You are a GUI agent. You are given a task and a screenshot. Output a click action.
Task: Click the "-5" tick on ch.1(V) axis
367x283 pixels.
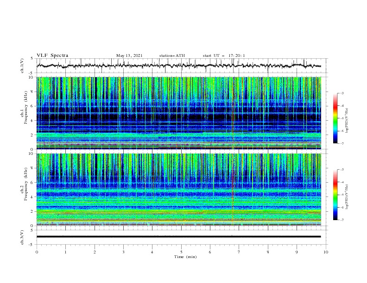31,73
